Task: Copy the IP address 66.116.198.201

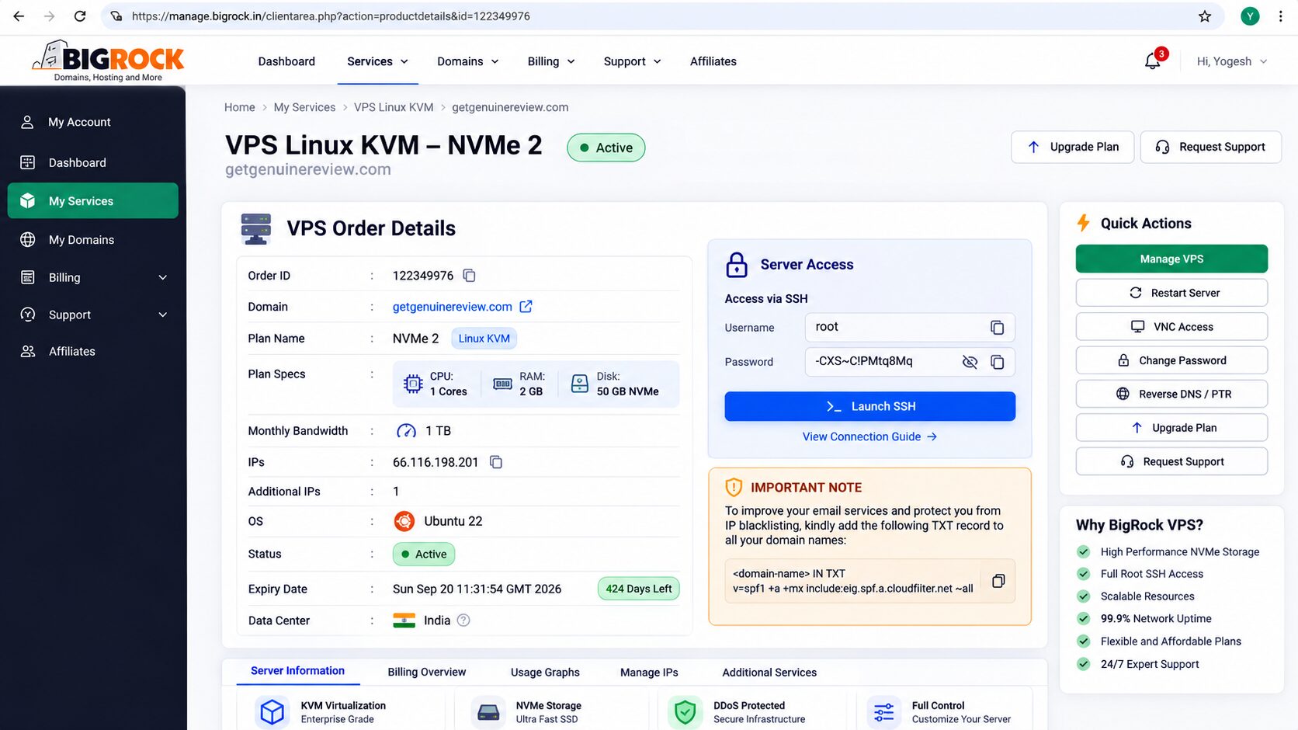Action: coord(496,462)
